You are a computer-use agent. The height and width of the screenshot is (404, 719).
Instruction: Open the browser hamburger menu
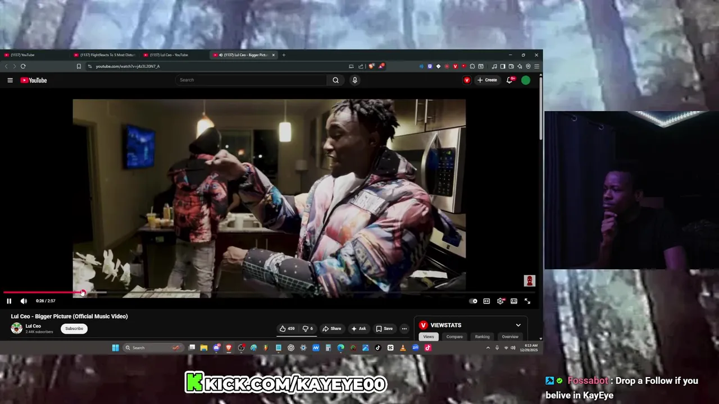pos(536,66)
